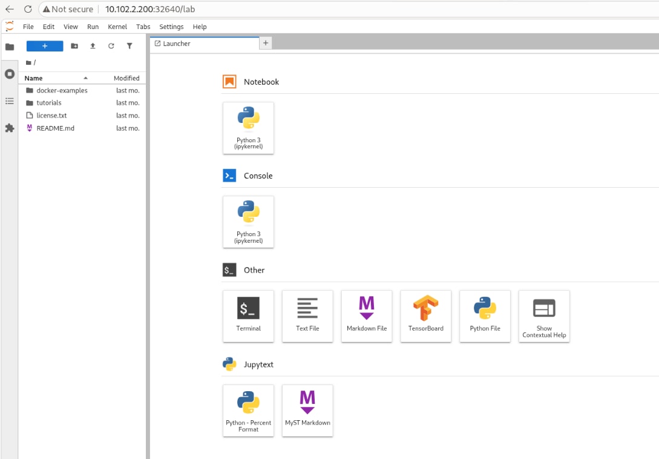Show Contextual Help
Screen dimensions: 659x459
coord(544,316)
